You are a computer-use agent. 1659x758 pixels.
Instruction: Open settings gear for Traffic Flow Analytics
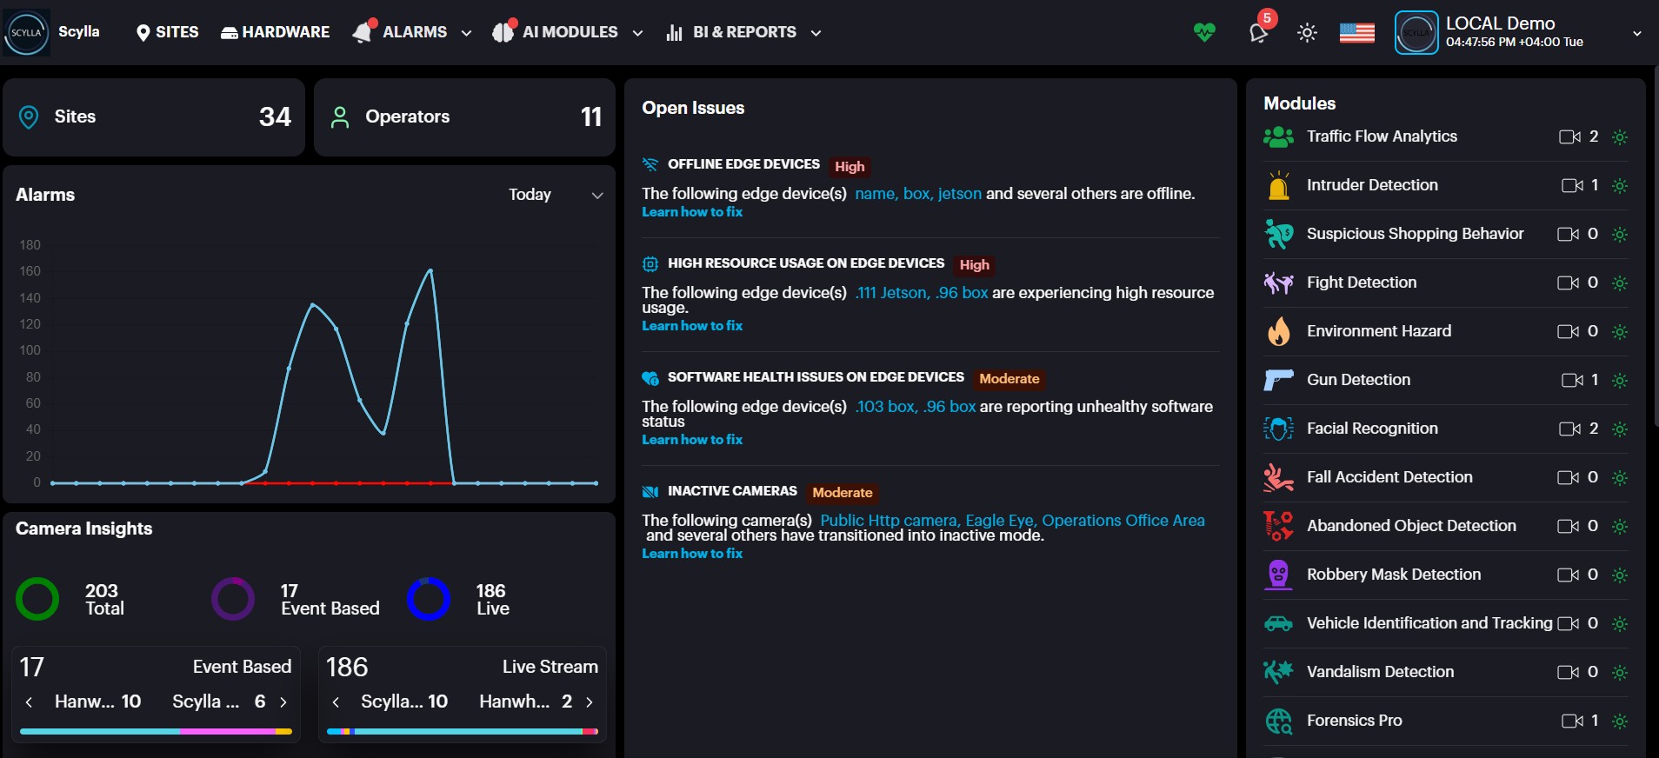[x=1619, y=137]
